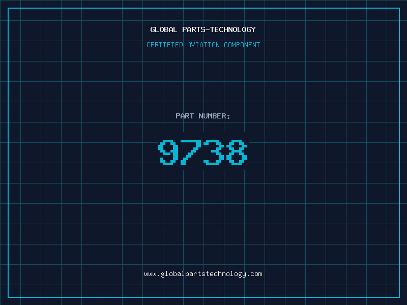The height and width of the screenshot is (305, 407).
Task: Click the GLOBAL PARTS-TECHNOLOGY heading
Action: [x=203, y=29]
